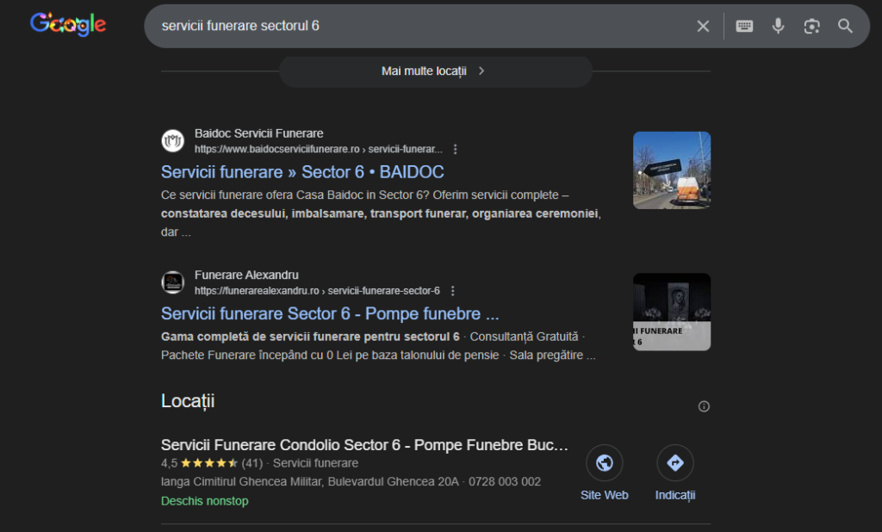Open Google Lens image search

pyautogui.click(x=811, y=26)
